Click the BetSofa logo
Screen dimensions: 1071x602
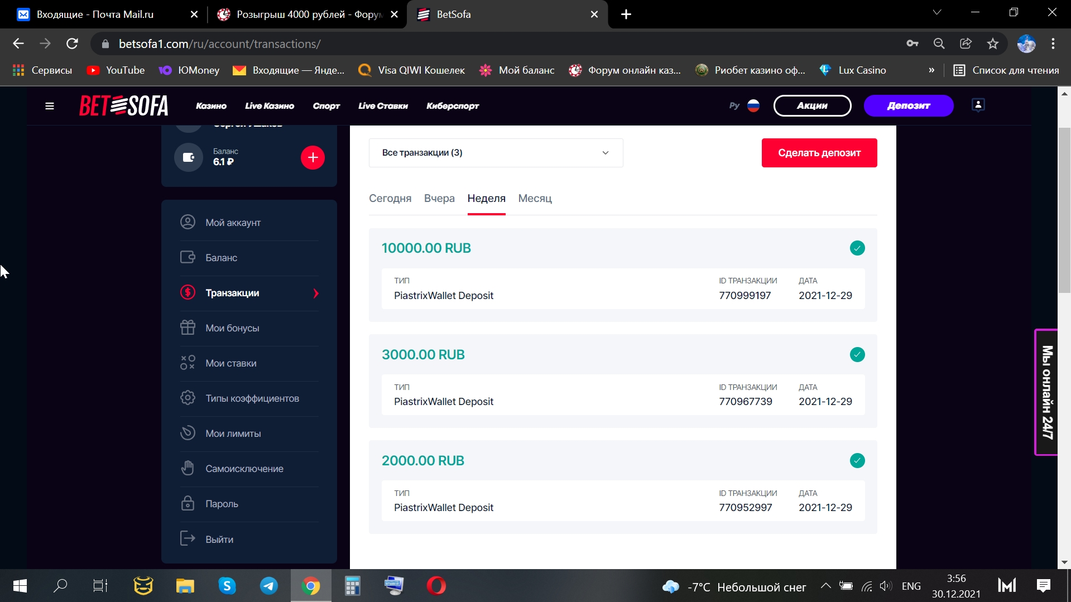[x=123, y=106]
